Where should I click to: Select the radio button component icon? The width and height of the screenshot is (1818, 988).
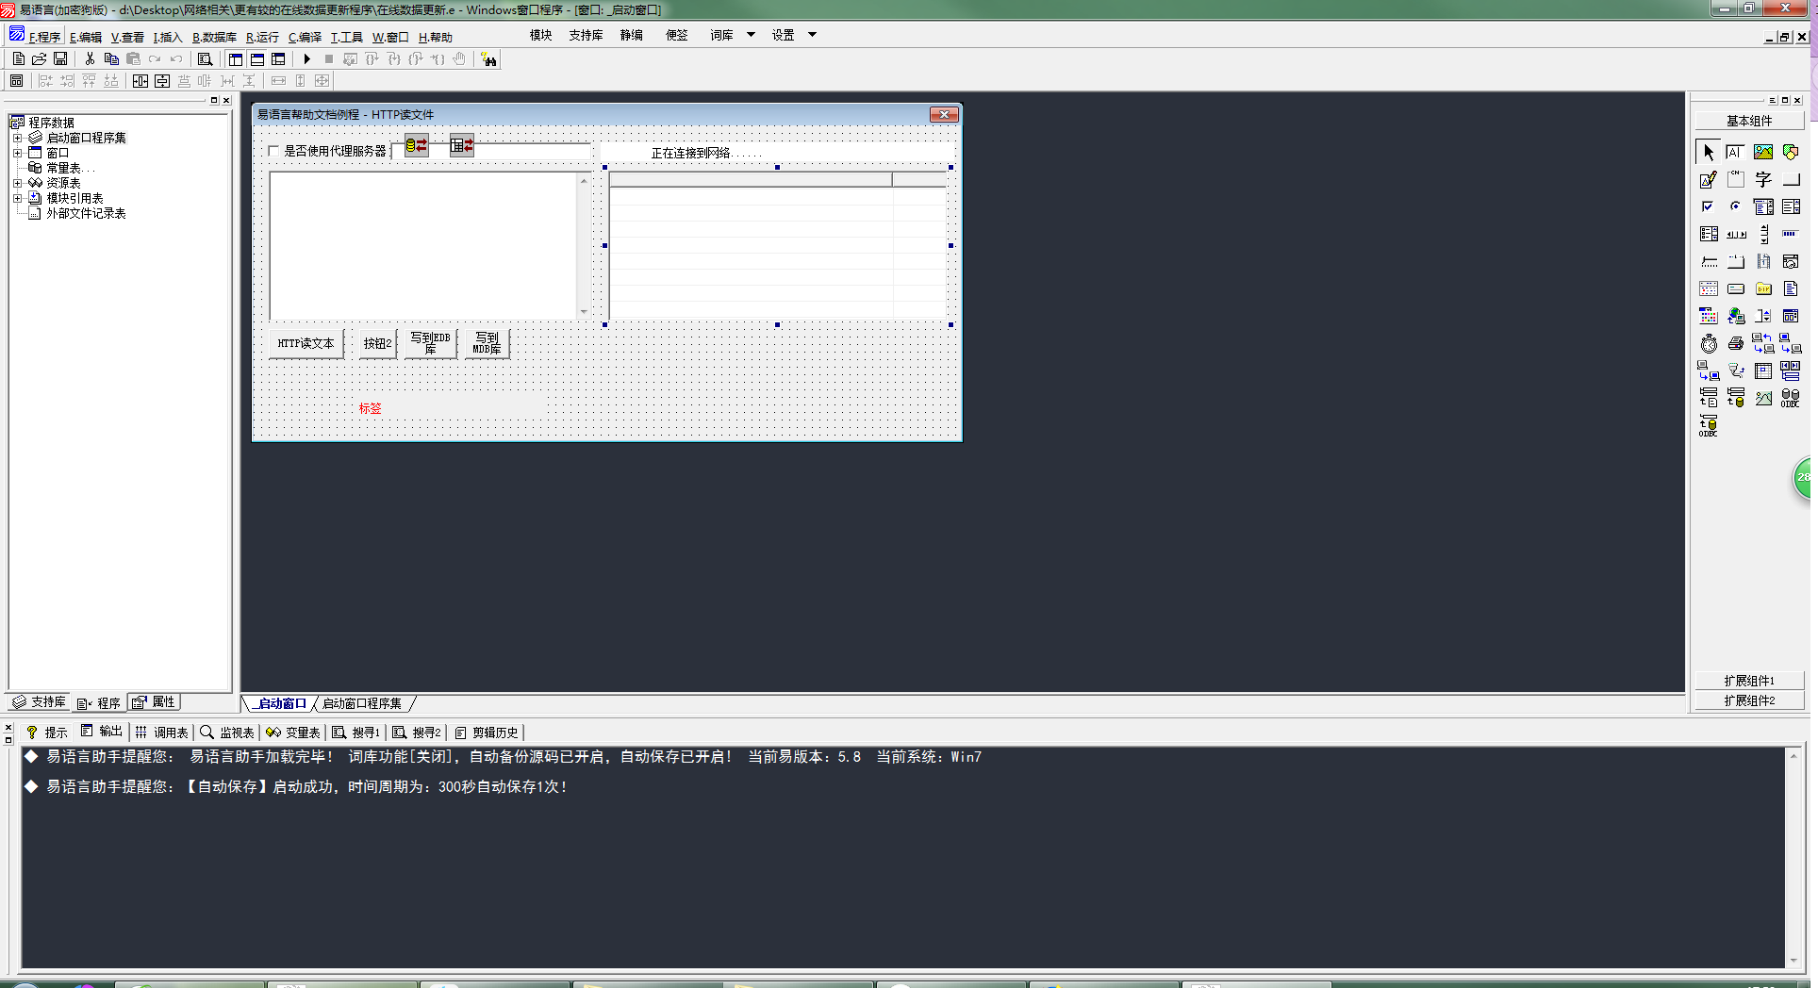tap(1735, 206)
